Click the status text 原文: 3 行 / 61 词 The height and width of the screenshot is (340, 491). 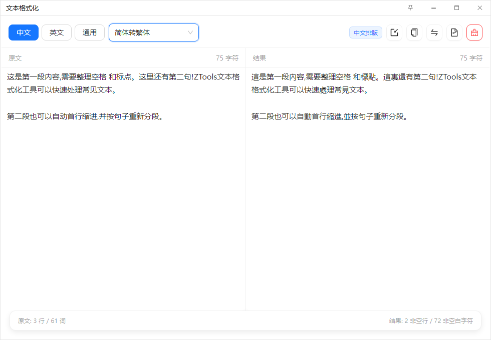tap(42, 320)
